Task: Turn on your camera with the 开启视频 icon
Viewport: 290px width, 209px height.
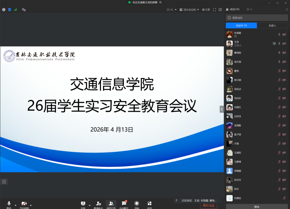Action: (x=24, y=203)
